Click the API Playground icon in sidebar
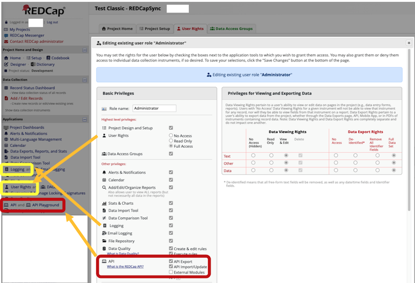Viewport: 415px width, 283px height. point(29,205)
